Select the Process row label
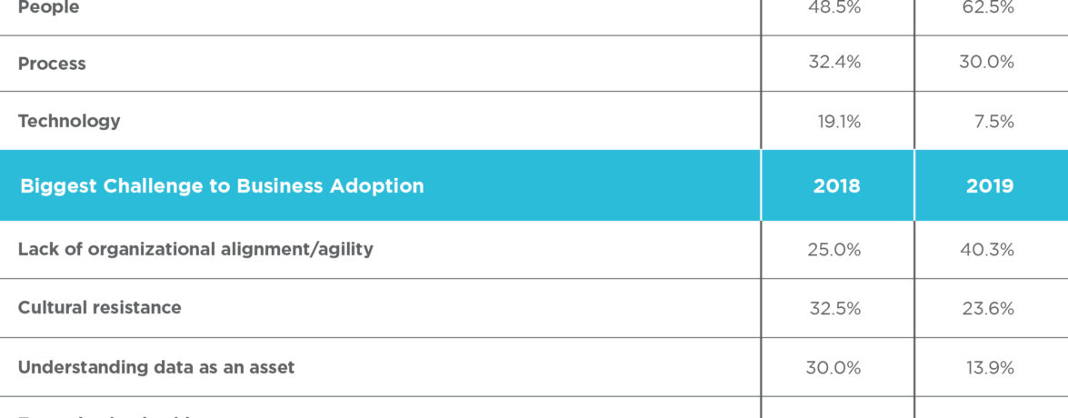This screenshot has width=1068, height=418. coord(52,64)
